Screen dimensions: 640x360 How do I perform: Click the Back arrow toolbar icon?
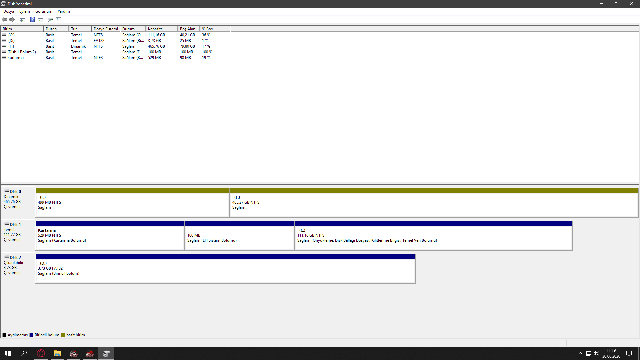4,19
